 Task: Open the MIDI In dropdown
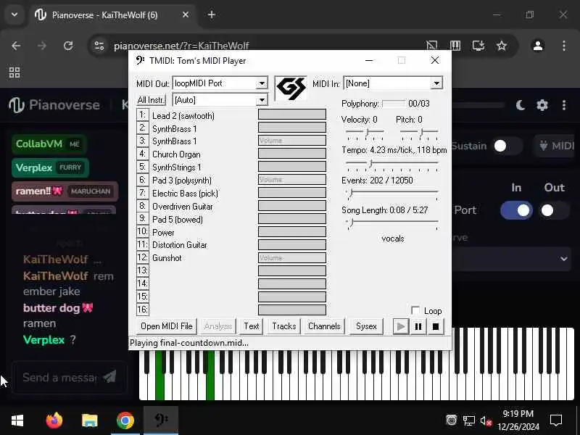pos(436,83)
